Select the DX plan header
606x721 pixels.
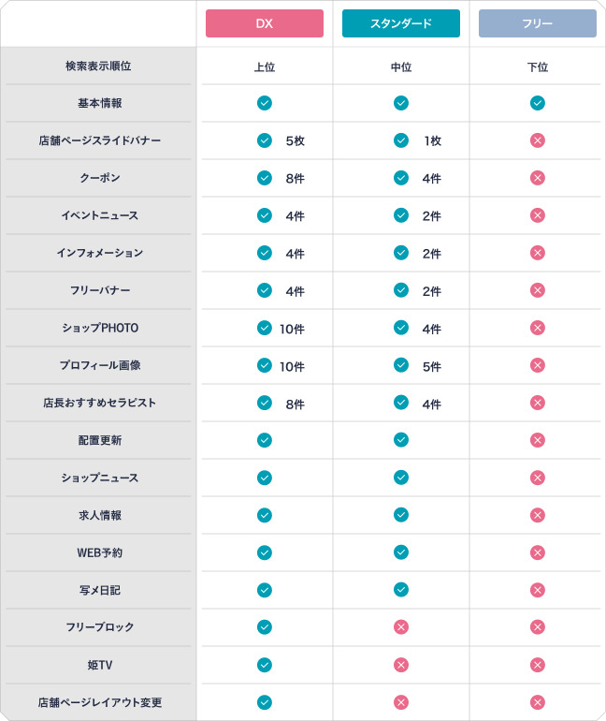(x=265, y=23)
